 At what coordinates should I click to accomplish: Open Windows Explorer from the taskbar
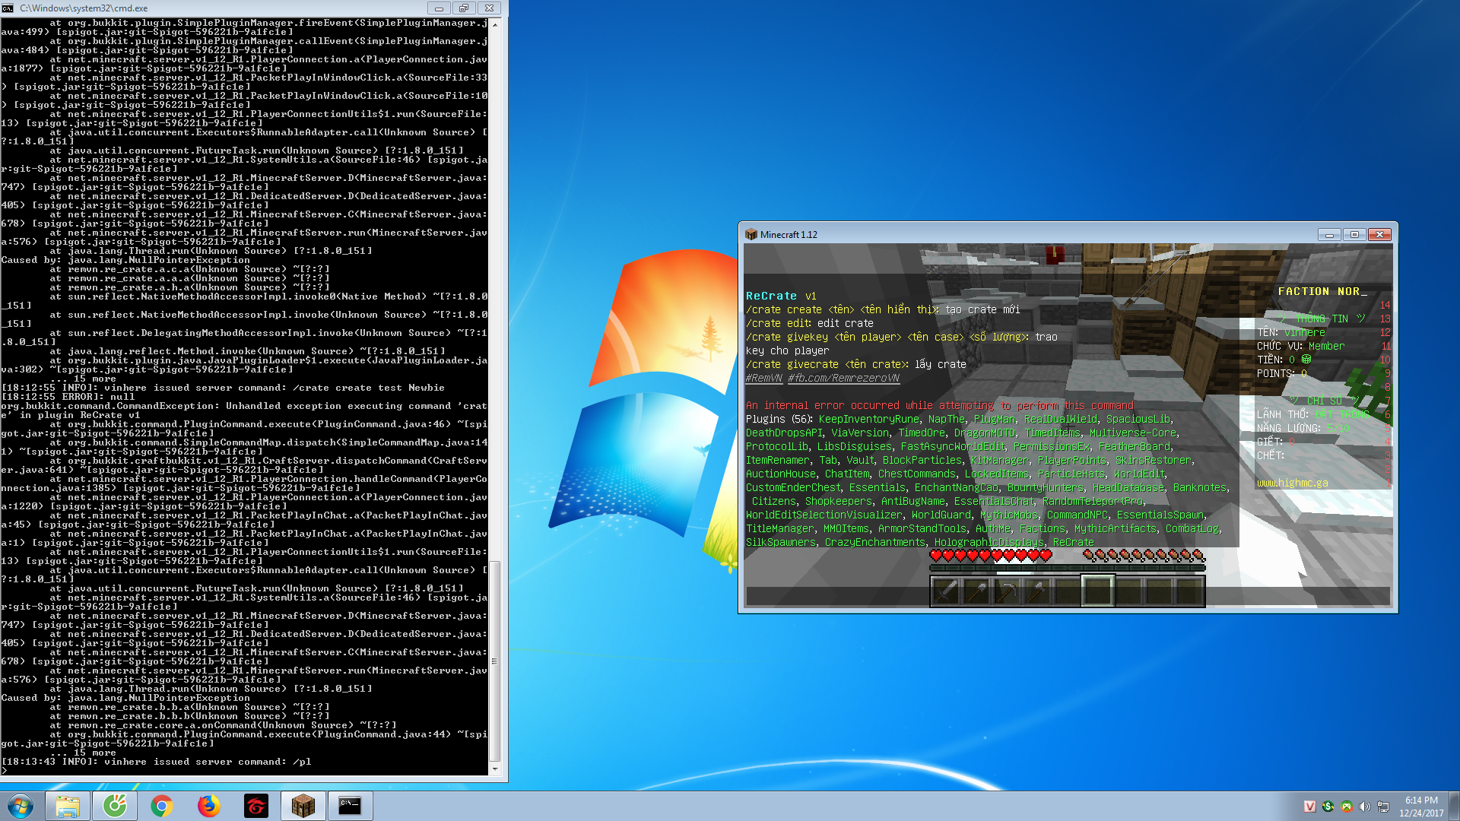click(x=68, y=806)
